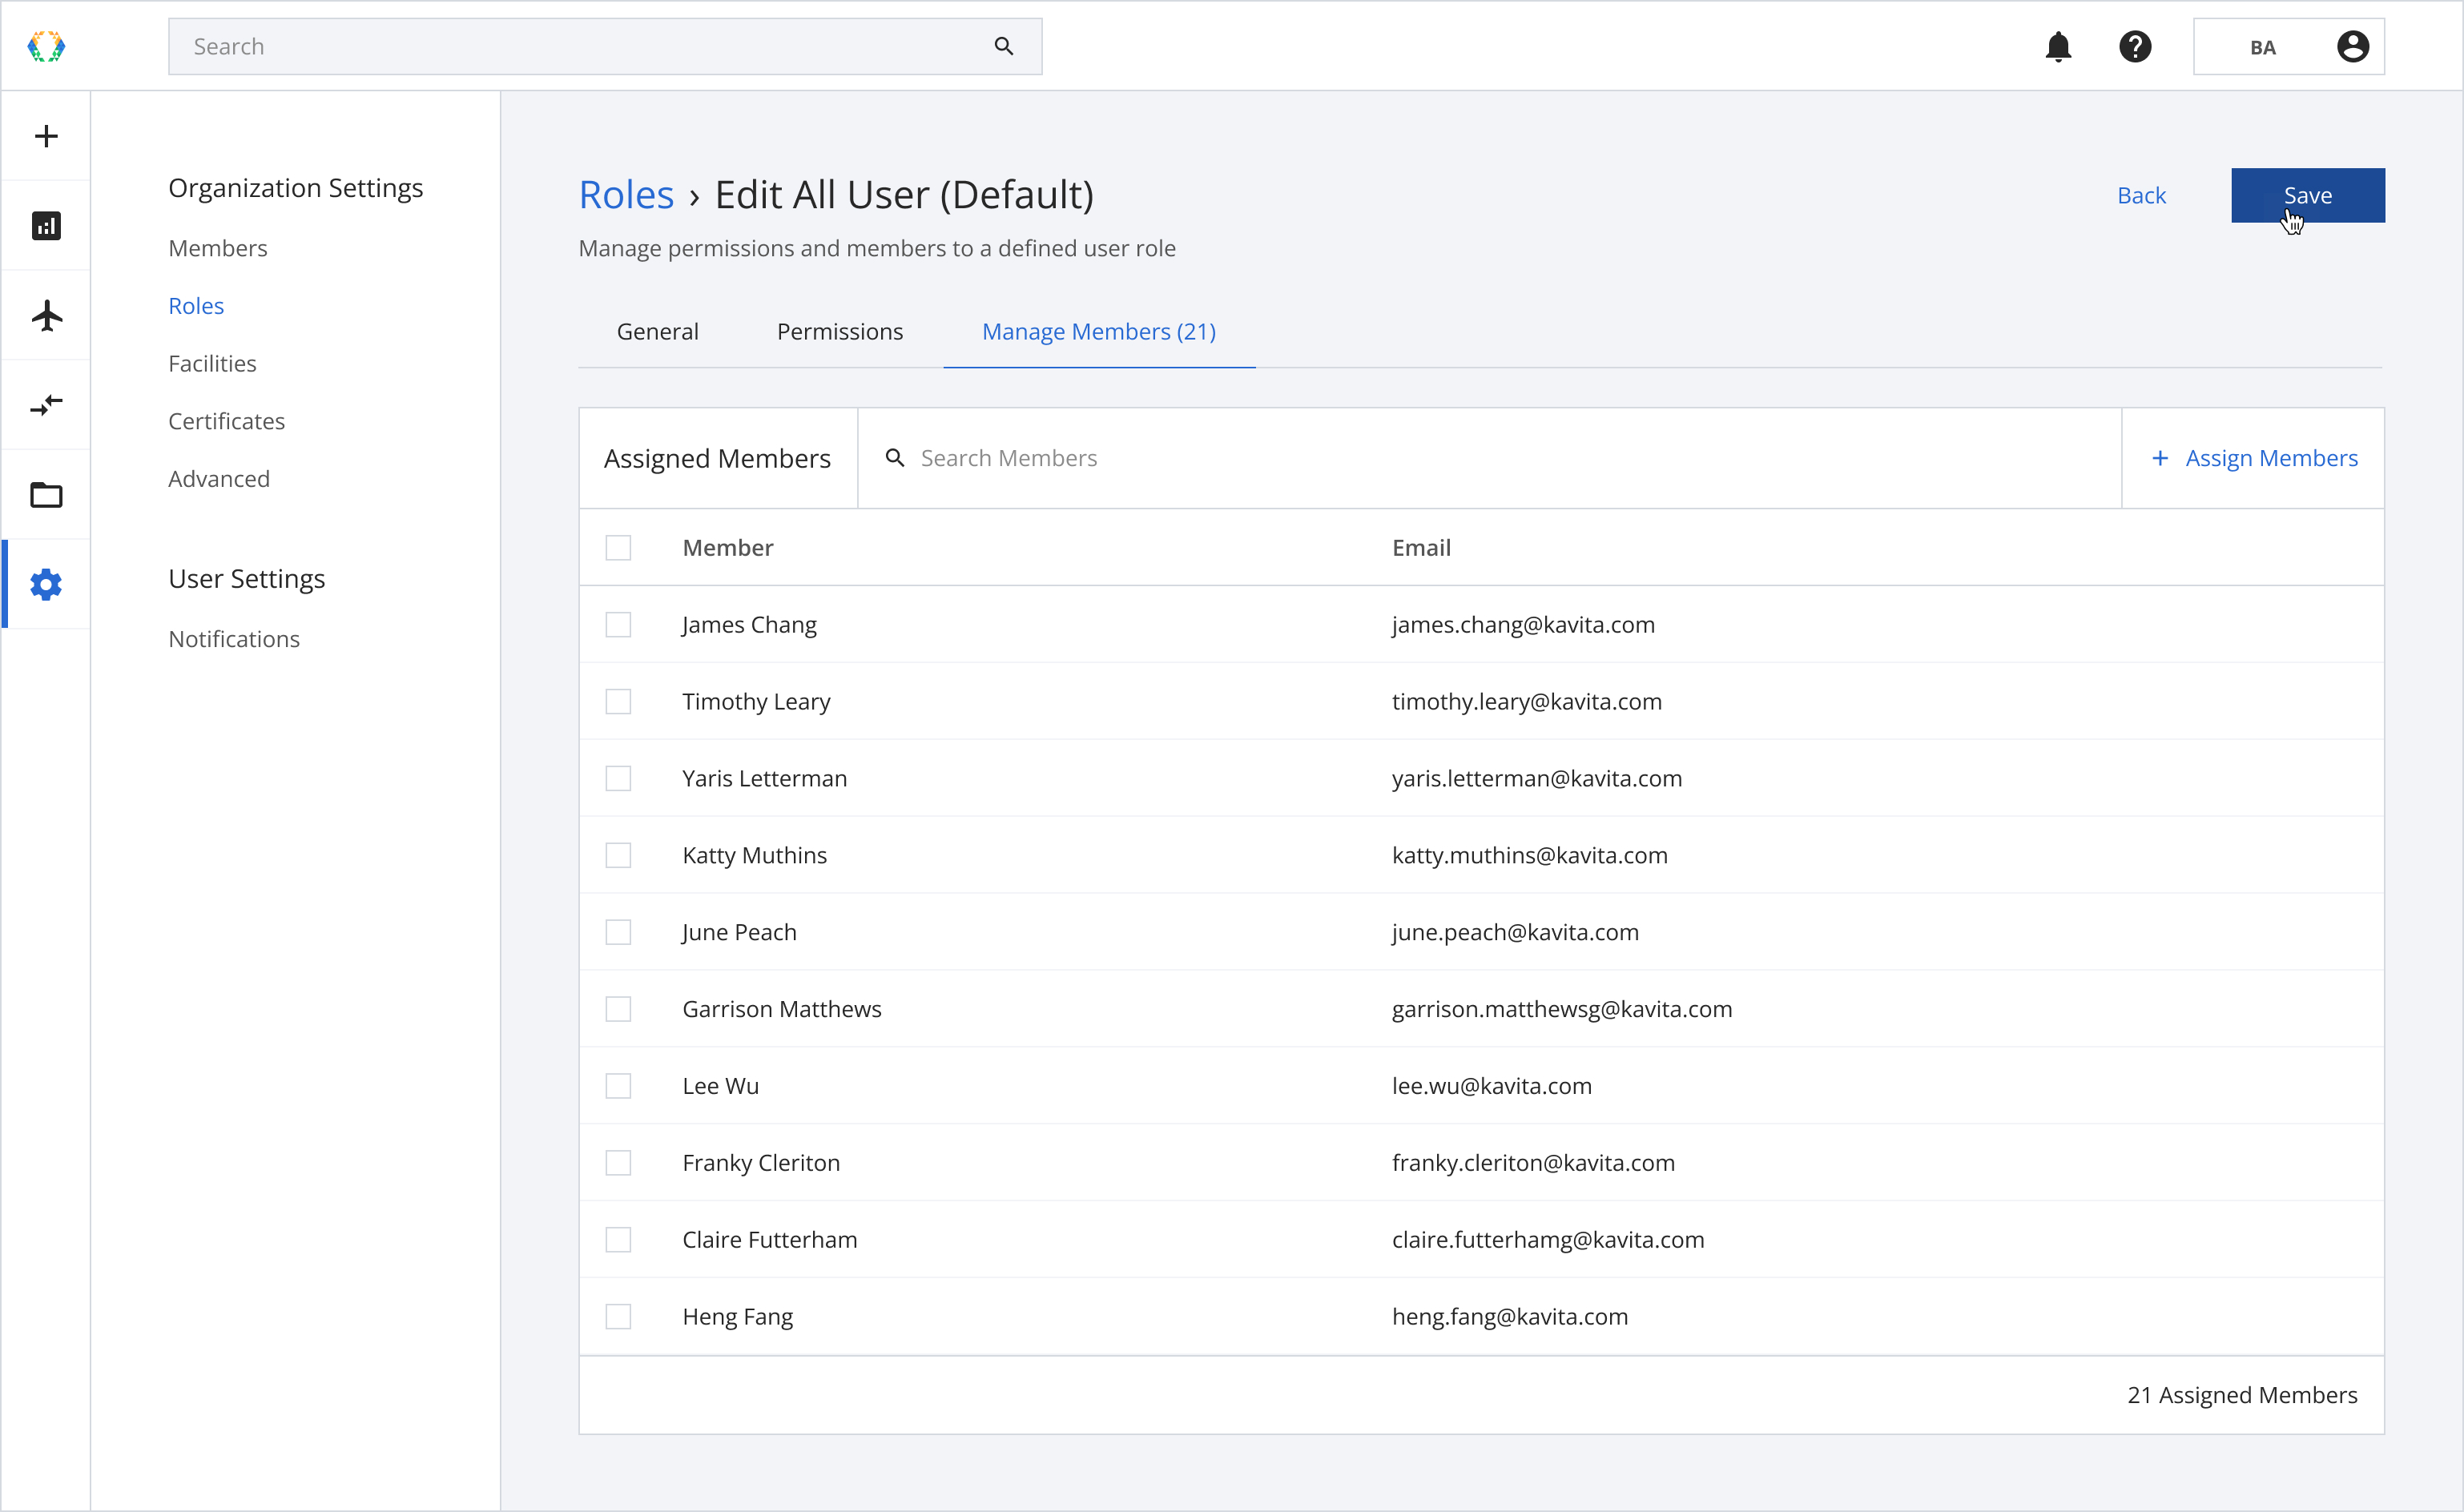2464x1512 pixels.
Task: Check the box for Claire Futterham
Action: (618, 1240)
